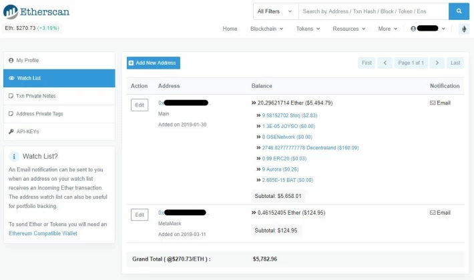Click Added on 2019-03-11 text
This screenshot has height=280, width=474.
pyautogui.click(x=182, y=235)
